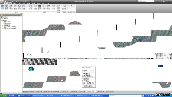Select the title block item under Default Border
The image size is (172, 97).
(8, 23)
